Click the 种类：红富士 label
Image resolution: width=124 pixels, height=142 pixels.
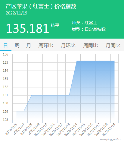85,23
